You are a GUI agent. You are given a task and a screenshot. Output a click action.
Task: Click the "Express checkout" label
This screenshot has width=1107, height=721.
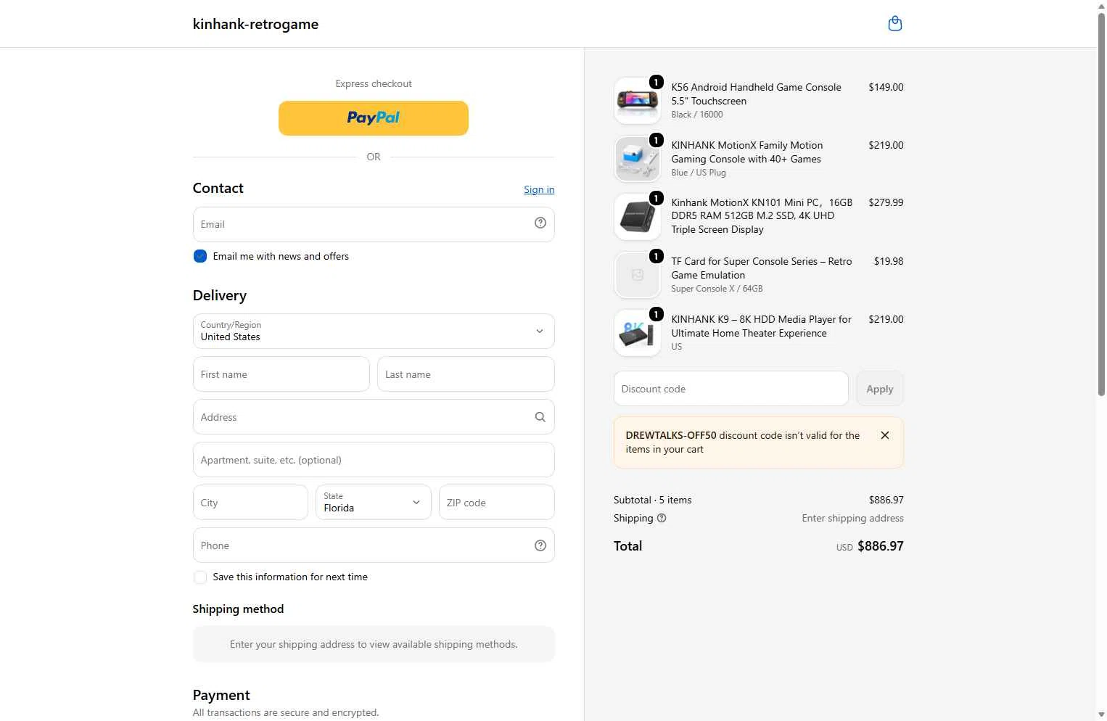coord(374,83)
